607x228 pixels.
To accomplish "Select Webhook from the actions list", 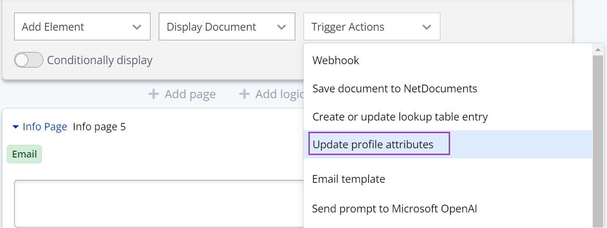I will [447, 60].
